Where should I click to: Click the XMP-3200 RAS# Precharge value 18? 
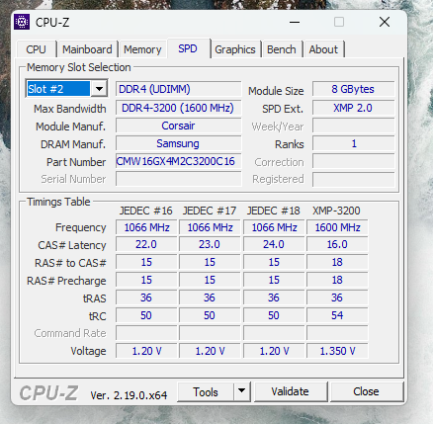click(x=337, y=280)
